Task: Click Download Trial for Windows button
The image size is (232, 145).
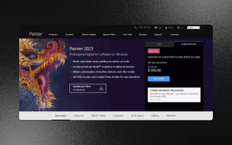Action: [x=88, y=88]
